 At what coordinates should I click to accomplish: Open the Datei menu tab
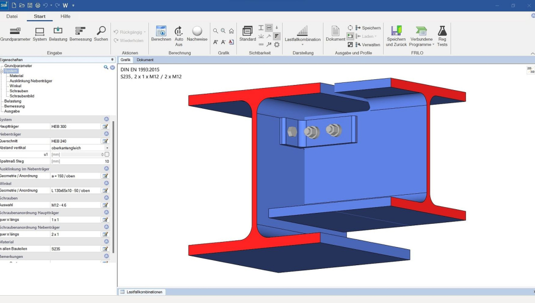pyautogui.click(x=12, y=16)
